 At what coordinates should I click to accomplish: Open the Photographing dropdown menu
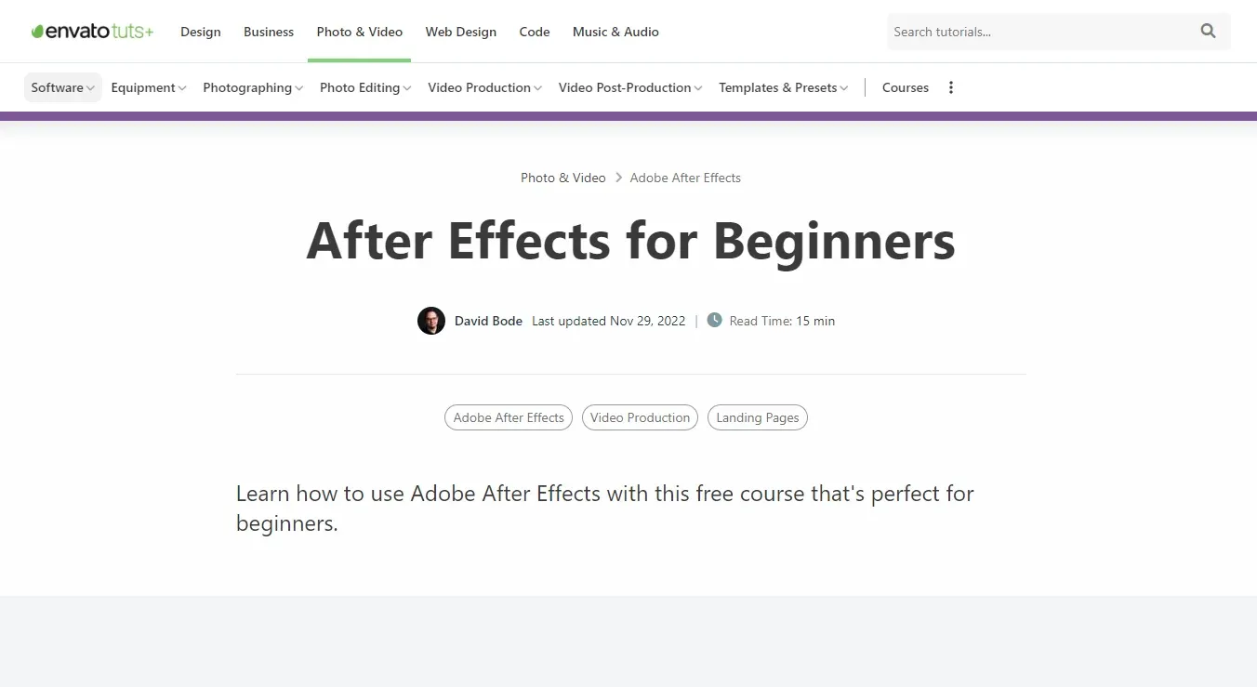tap(253, 87)
